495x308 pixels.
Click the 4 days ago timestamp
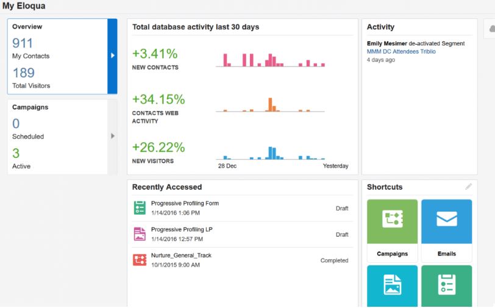381,60
